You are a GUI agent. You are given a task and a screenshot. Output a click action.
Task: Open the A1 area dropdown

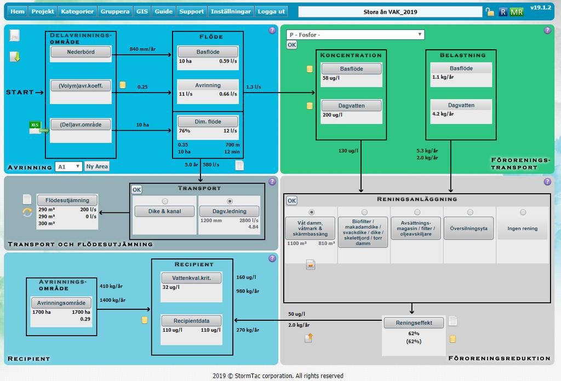tap(68, 166)
